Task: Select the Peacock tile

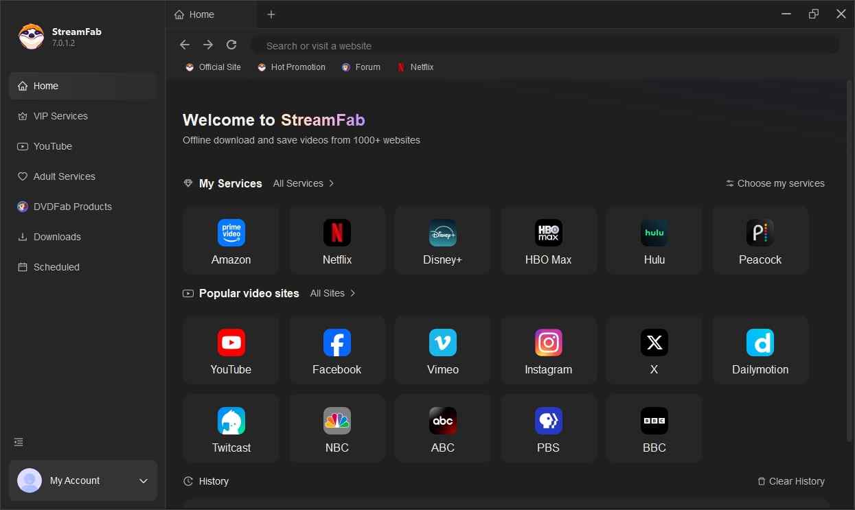Action: tap(760, 240)
